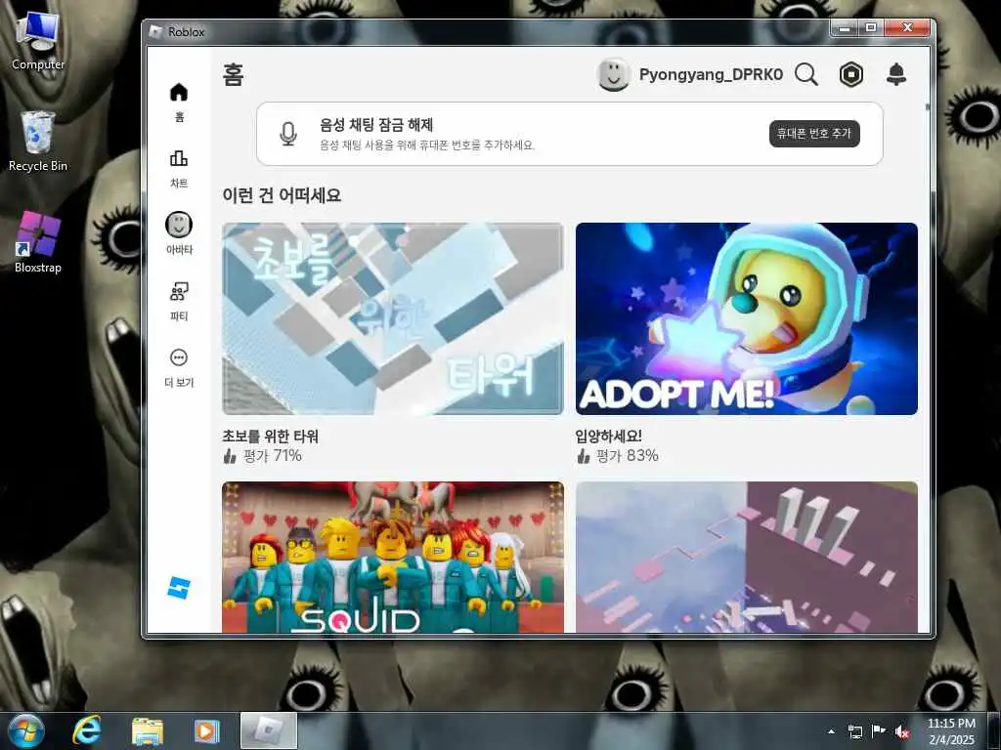Launch Internet Explorer from taskbar
The width and height of the screenshot is (1001, 750).
(86, 730)
